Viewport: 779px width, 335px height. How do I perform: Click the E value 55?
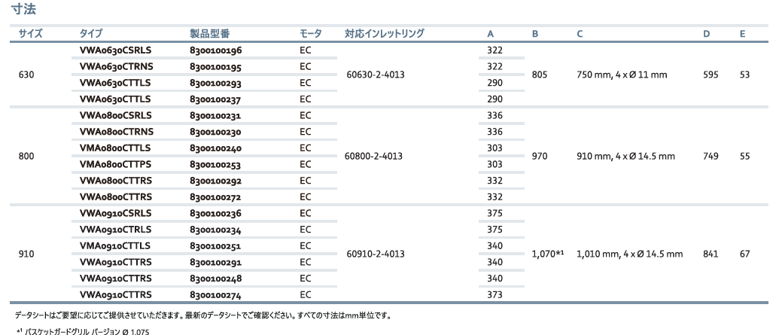click(x=744, y=157)
